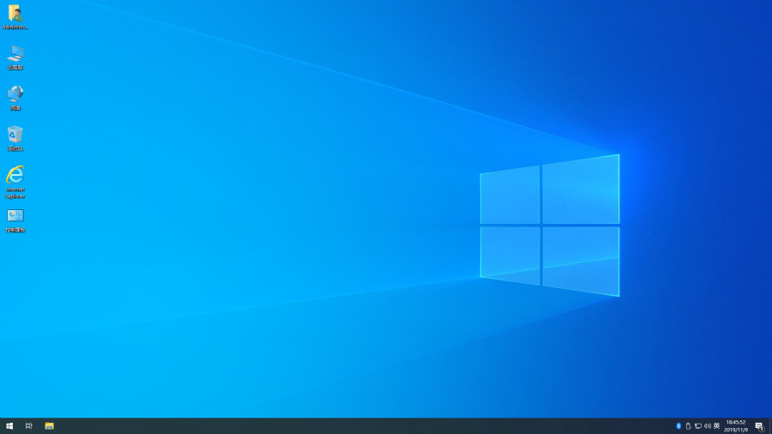The width and height of the screenshot is (772, 434).
Task: Open the clock showing 2019/11/9
Action: [736, 426]
